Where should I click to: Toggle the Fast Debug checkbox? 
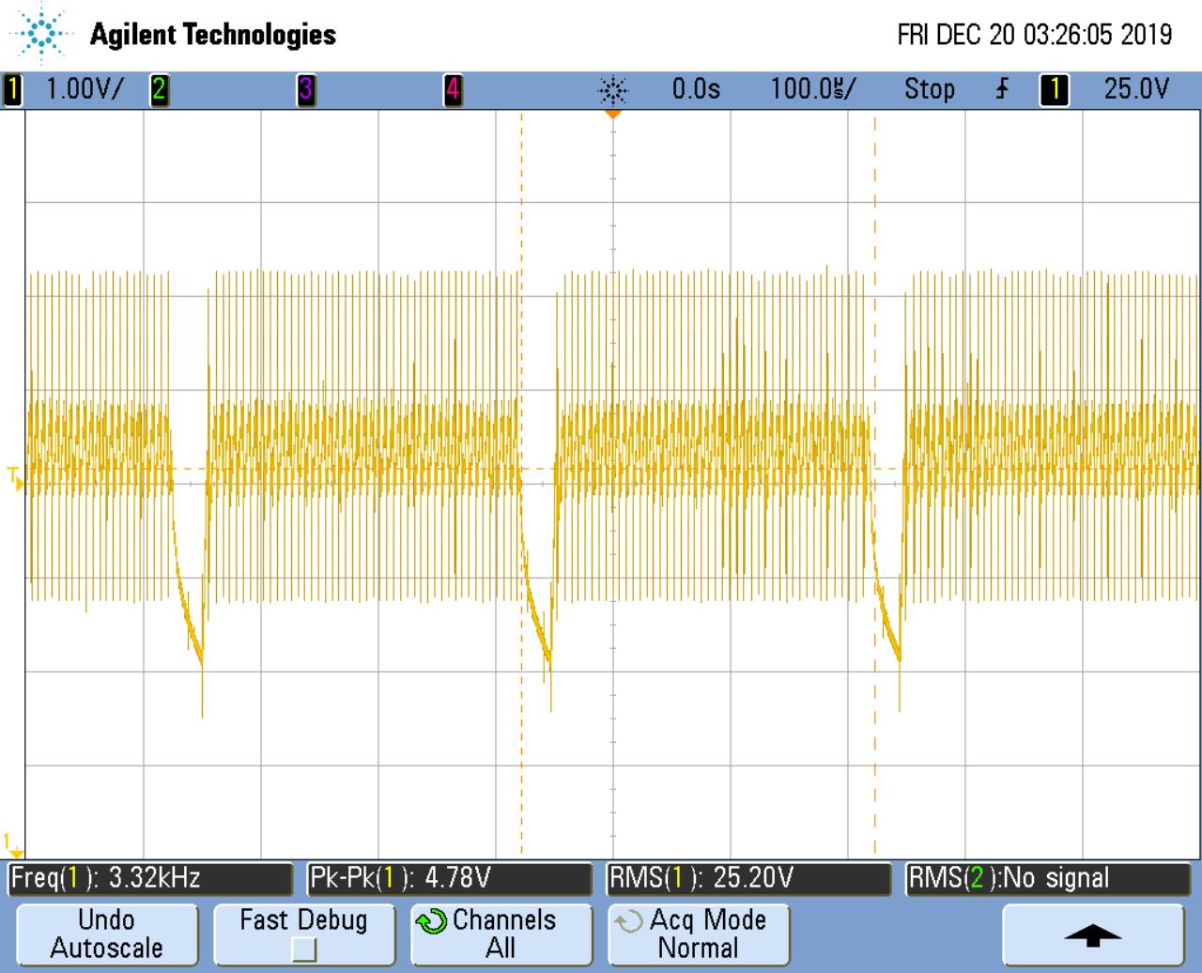[303, 950]
